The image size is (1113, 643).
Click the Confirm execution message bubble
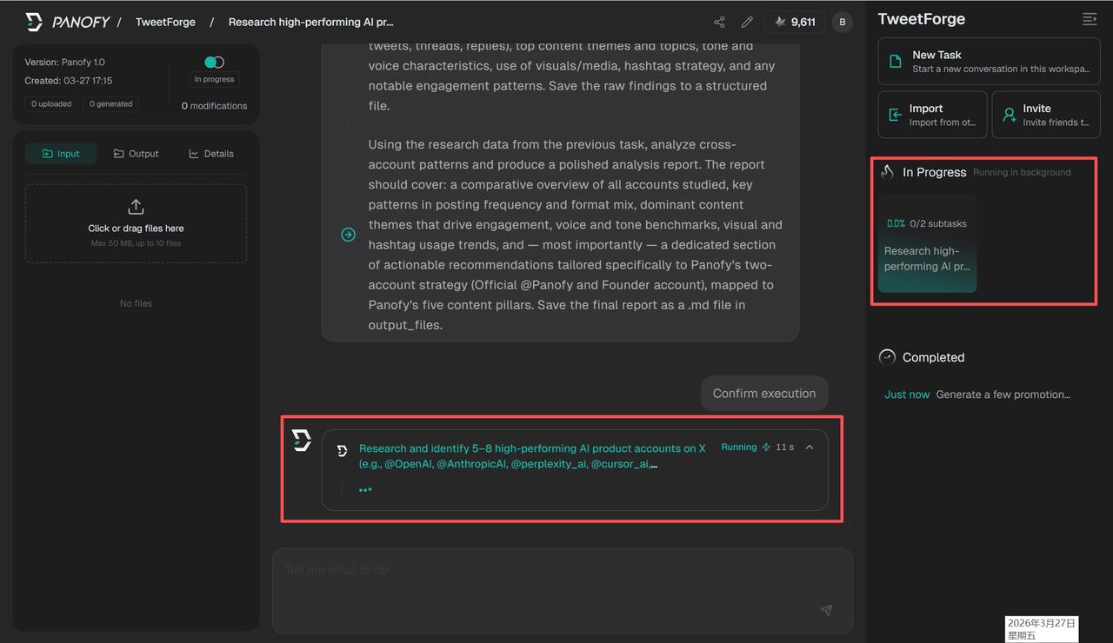point(763,394)
